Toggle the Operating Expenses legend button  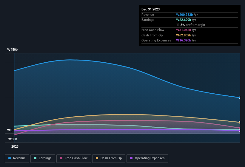coord(147,159)
